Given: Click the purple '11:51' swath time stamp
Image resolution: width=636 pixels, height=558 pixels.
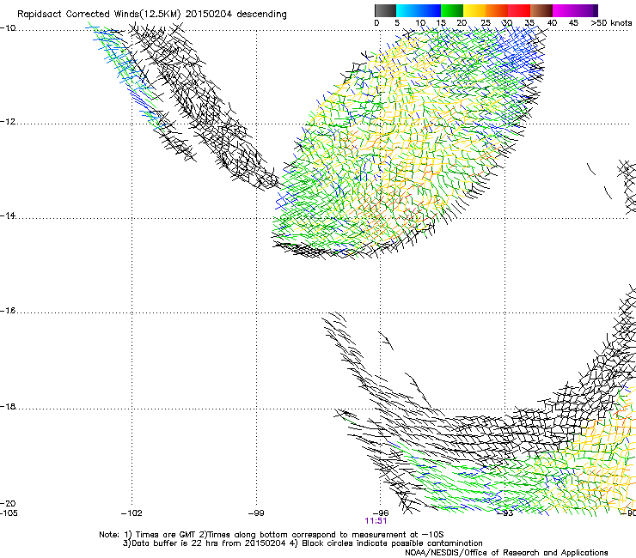Looking at the screenshot, I should click(376, 521).
